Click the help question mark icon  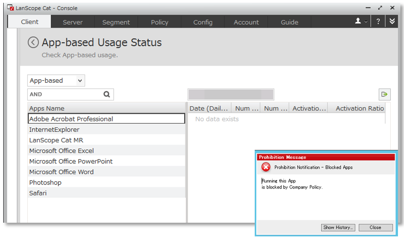click(378, 22)
